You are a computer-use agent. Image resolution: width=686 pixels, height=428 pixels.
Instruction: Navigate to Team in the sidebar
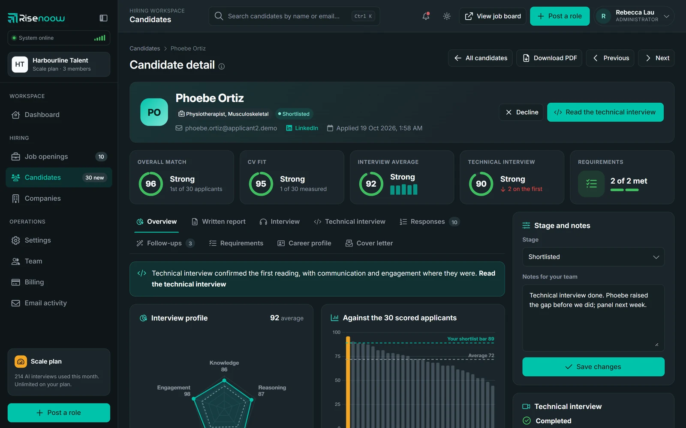[59, 262]
